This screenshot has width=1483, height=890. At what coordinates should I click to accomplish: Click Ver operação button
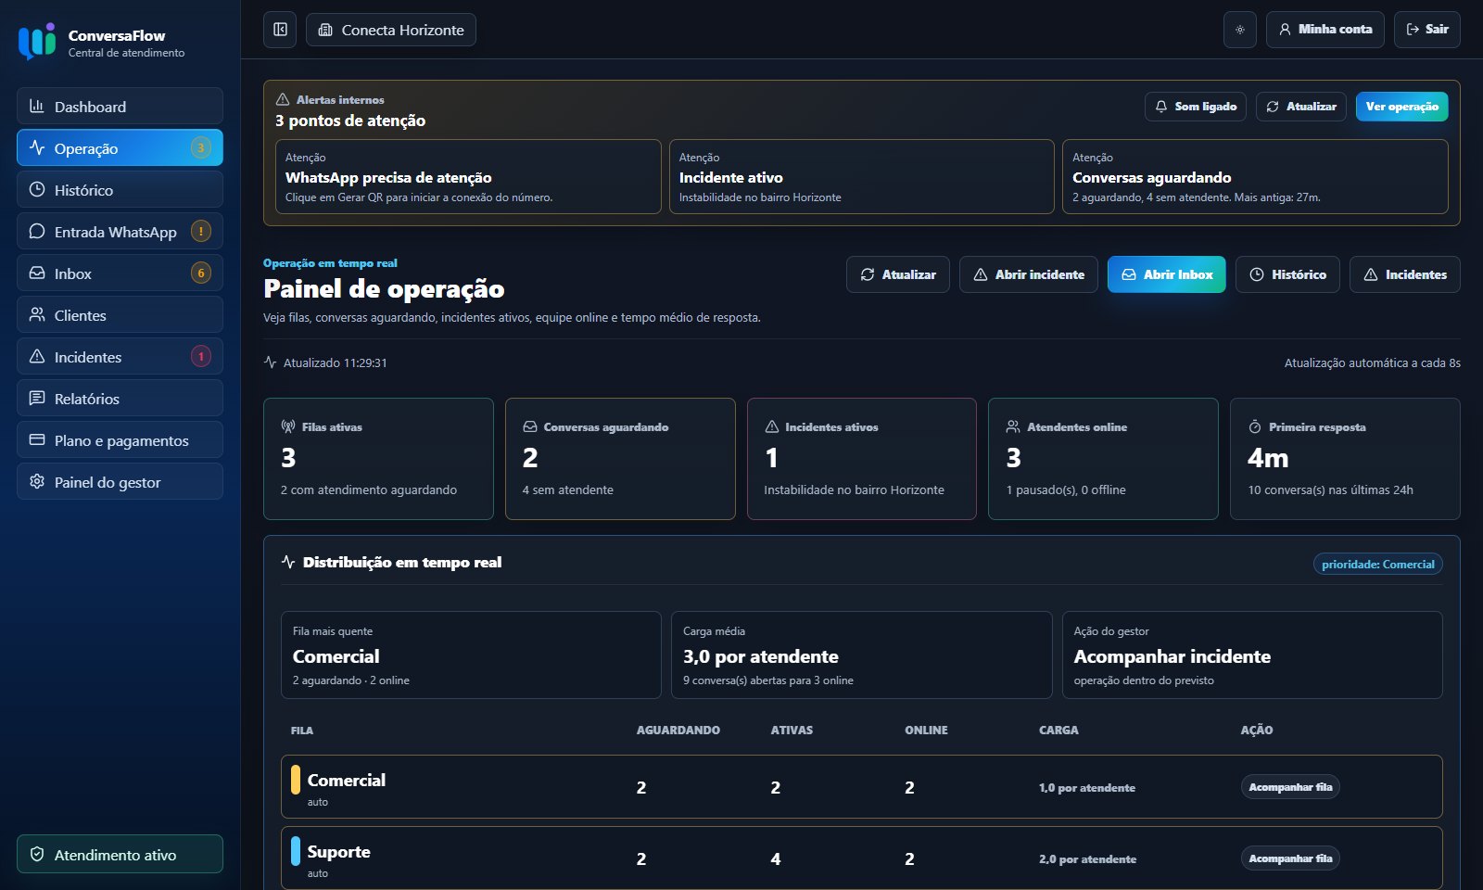pyautogui.click(x=1401, y=107)
